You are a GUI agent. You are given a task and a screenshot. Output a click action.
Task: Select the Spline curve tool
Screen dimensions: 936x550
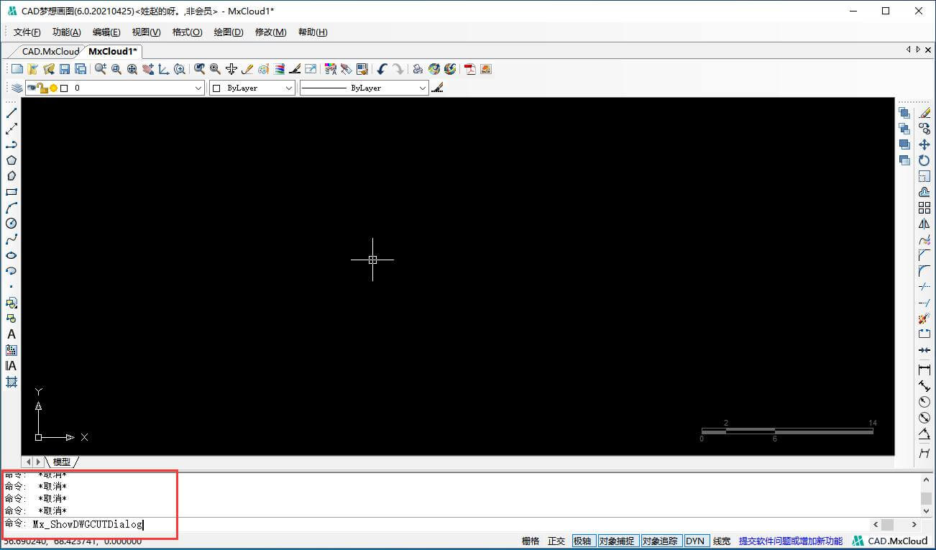(x=12, y=239)
